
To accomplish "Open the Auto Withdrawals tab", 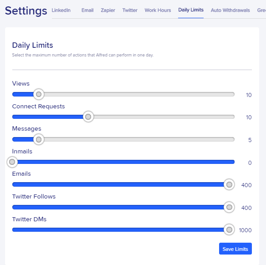I will (x=230, y=10).
